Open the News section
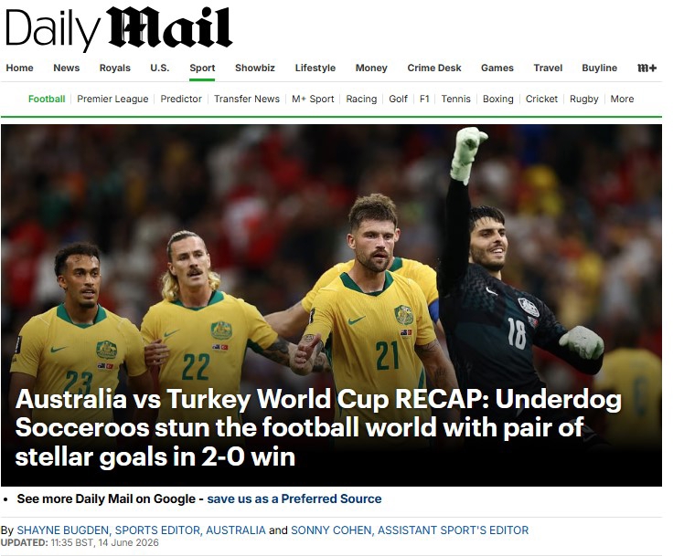The image size is (684, 556). [x=67, y=68]
